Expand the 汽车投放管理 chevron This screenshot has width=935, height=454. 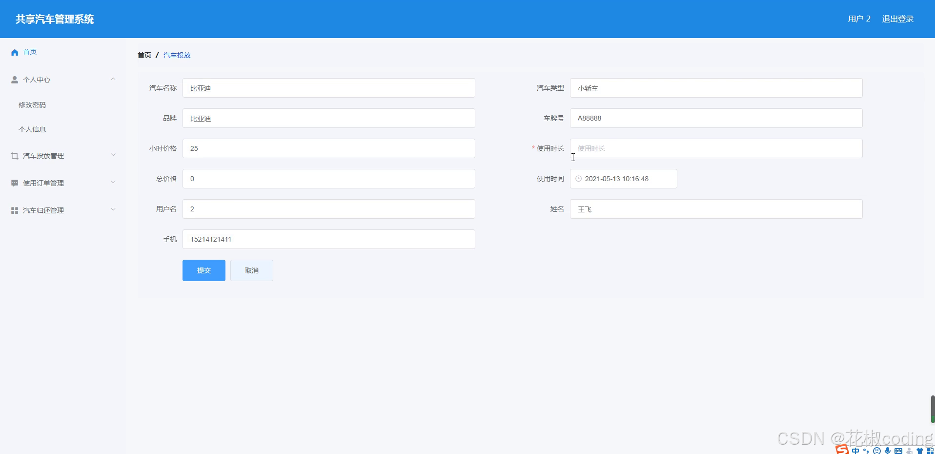pos(113,155)
